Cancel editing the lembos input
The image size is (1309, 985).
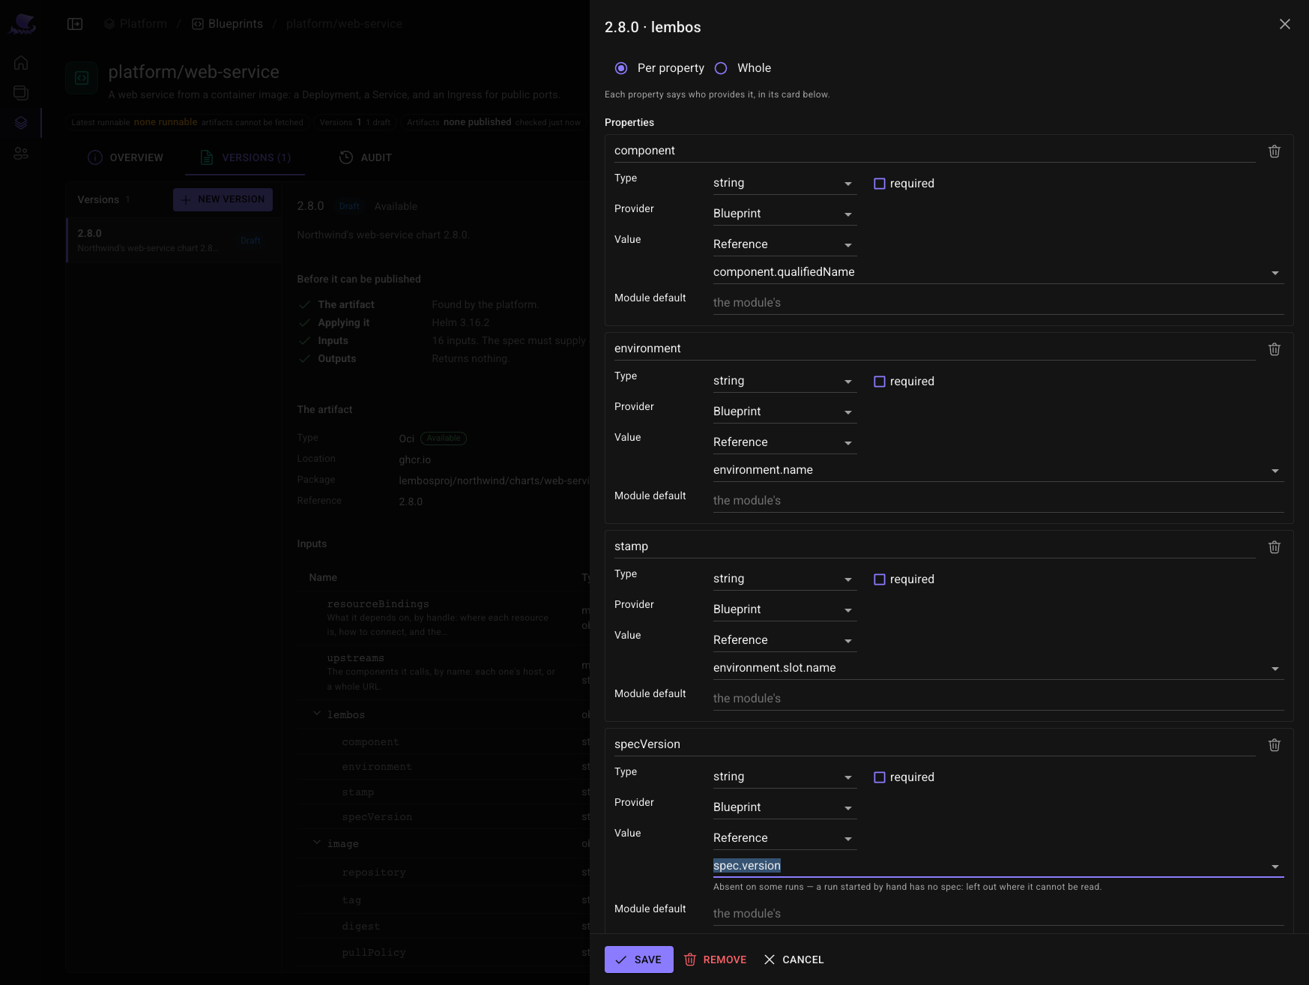coord(794,960)
